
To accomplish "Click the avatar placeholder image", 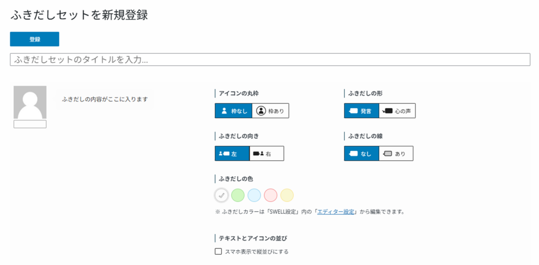I will tap(30, 102).
